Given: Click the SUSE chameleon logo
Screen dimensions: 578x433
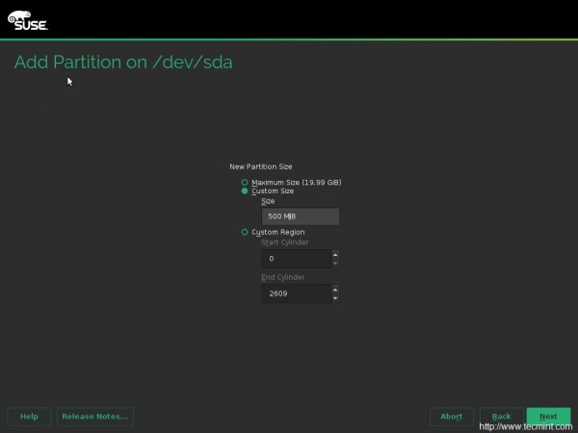Looking at the screenshot, I should tap(28, 20).
